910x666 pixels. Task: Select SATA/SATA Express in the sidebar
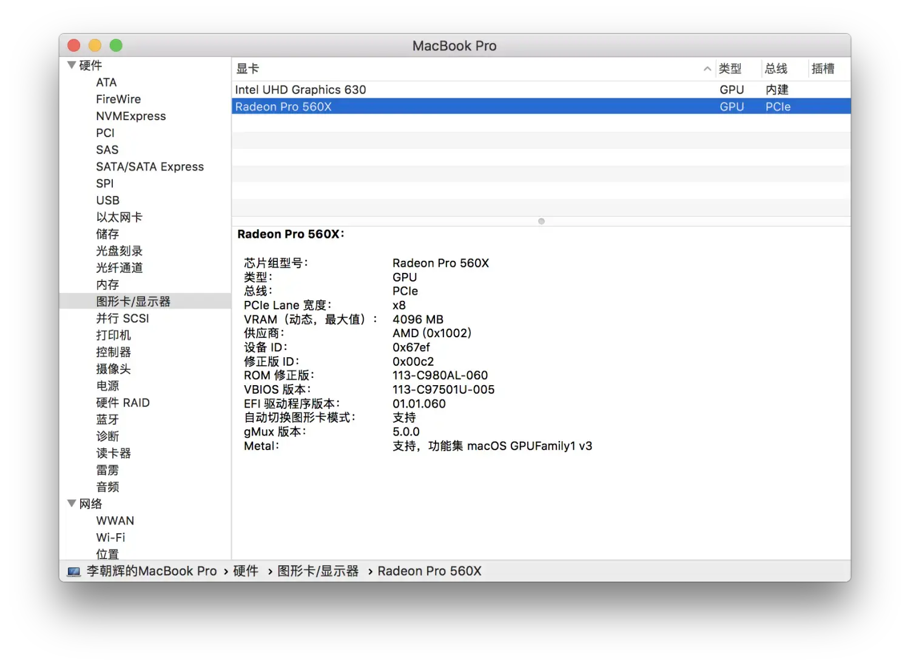[x=150, y=166]
